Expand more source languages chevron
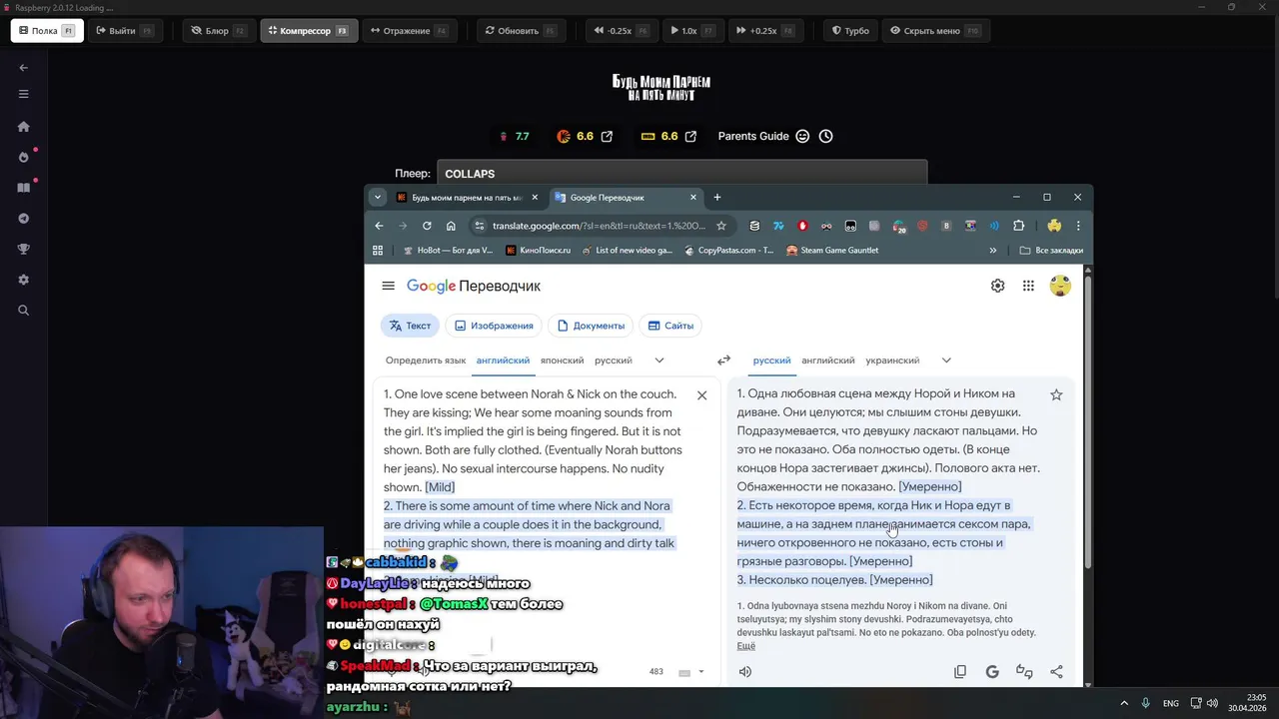The image size is (1279, 719). (x=659, y=360)
